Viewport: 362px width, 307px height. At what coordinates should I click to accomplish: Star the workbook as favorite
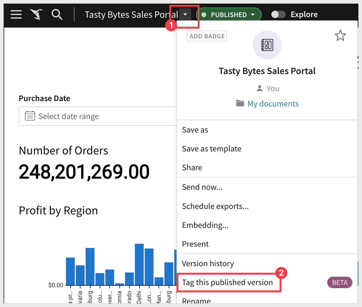tap(340, 36)
